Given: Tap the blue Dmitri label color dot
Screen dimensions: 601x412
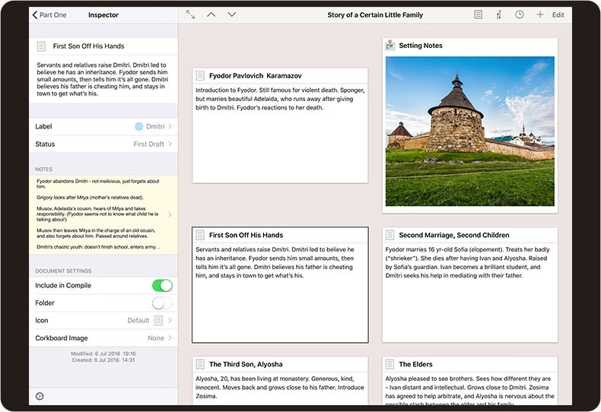Looking at the screenshot, I should pos(138,126).
